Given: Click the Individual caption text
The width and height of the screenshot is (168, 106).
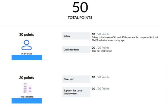Looking at the screenshot, I should tap(26, 54).
